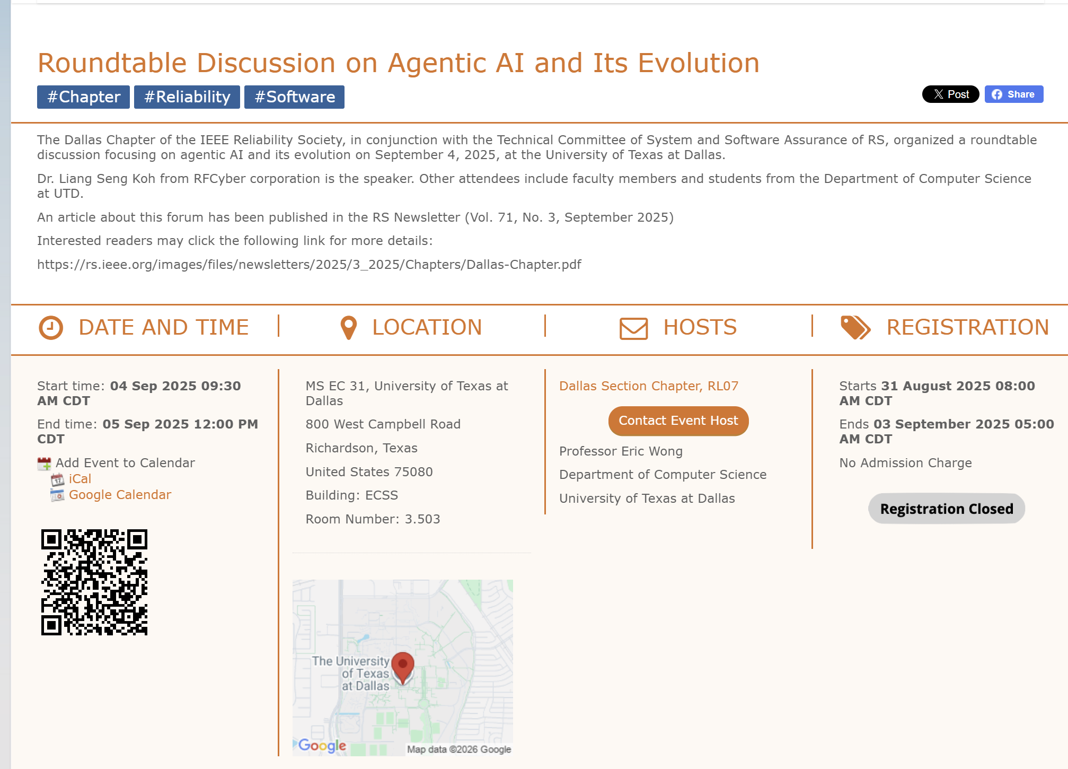Image resolution: width=1068 pixels, height=769 pixels.
Task: Click 'Richardson, Texas' location text
Action: [362, 448]
